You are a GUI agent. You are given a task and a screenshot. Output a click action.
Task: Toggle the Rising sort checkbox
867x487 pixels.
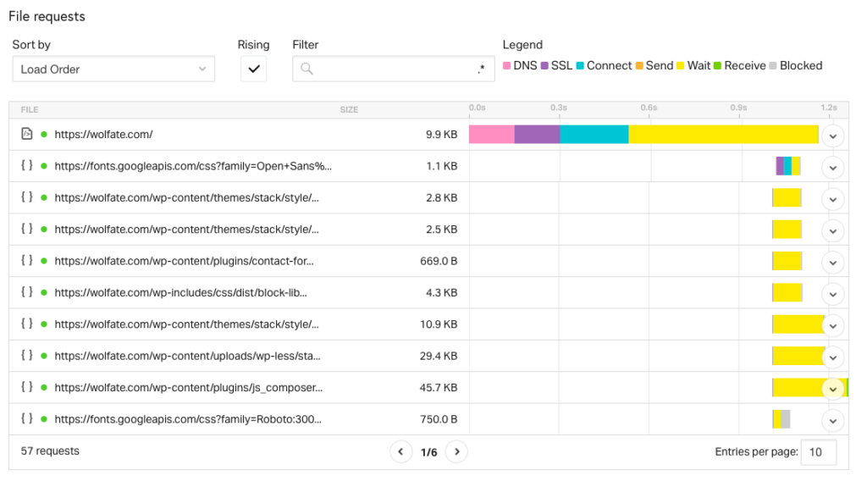pos(254,69)
